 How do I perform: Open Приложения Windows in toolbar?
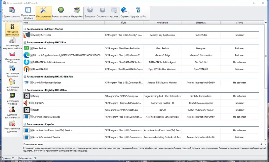tap(28, 13)
